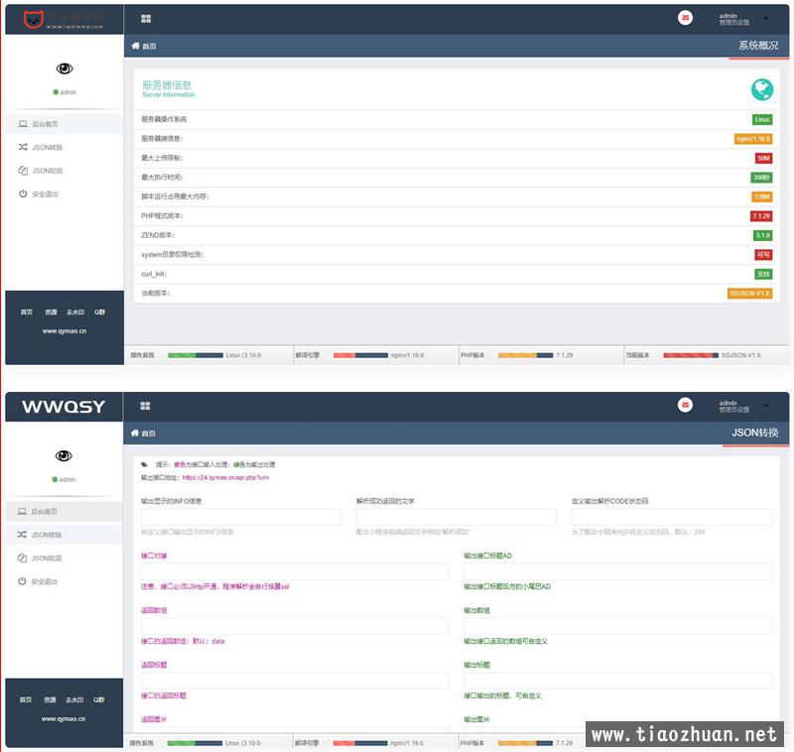The height and width of the screenshot is (752, 794).
Task: Click 去水印 footer link in 系统概况 sidebar
Action: point(75,313)
